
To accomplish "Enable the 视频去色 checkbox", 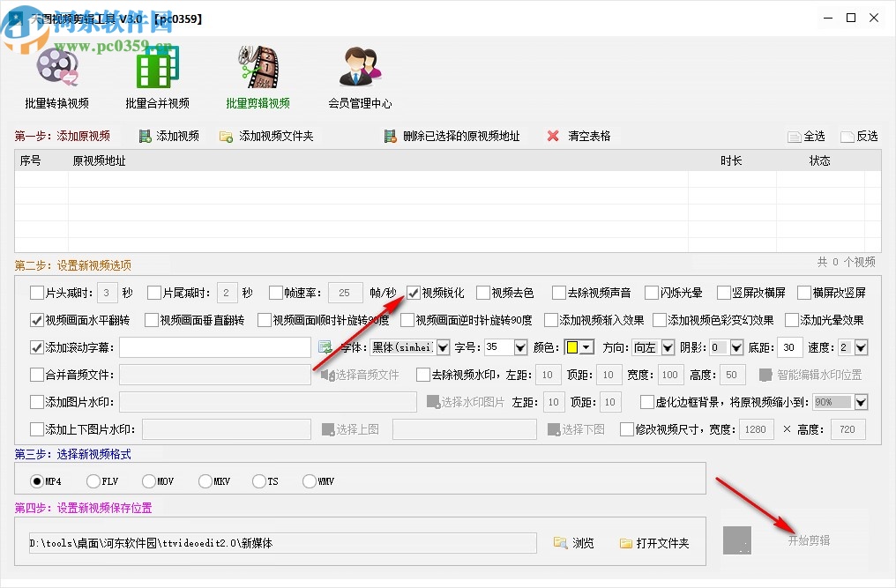I will click(x=483, y=293).
